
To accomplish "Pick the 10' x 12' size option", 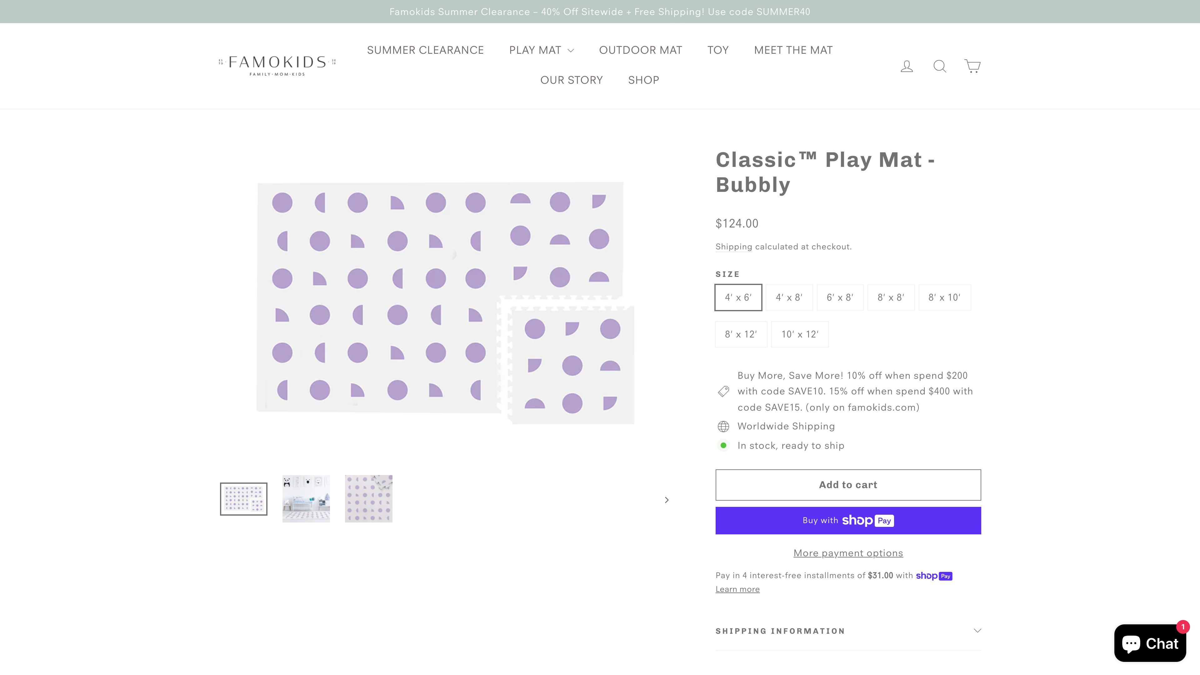I will [x=799, y=334].
